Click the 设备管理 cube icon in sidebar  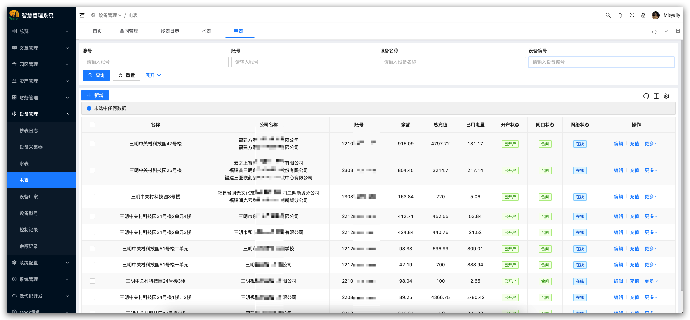pyautogui.click(x=14, y=114)
